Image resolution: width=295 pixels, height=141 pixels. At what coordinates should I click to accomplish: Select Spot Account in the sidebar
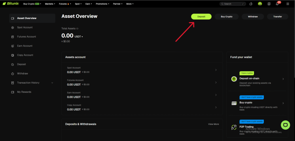(25, 28)
